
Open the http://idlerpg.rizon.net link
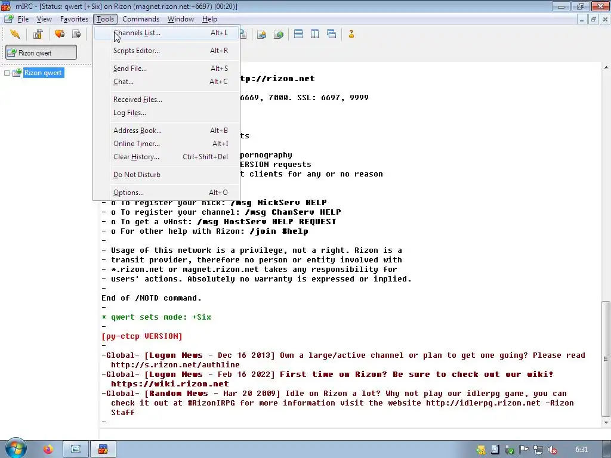coord(483,403)
